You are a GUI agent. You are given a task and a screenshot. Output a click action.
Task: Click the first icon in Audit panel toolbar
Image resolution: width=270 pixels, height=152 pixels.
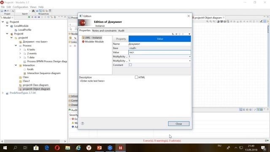[241, 110]
